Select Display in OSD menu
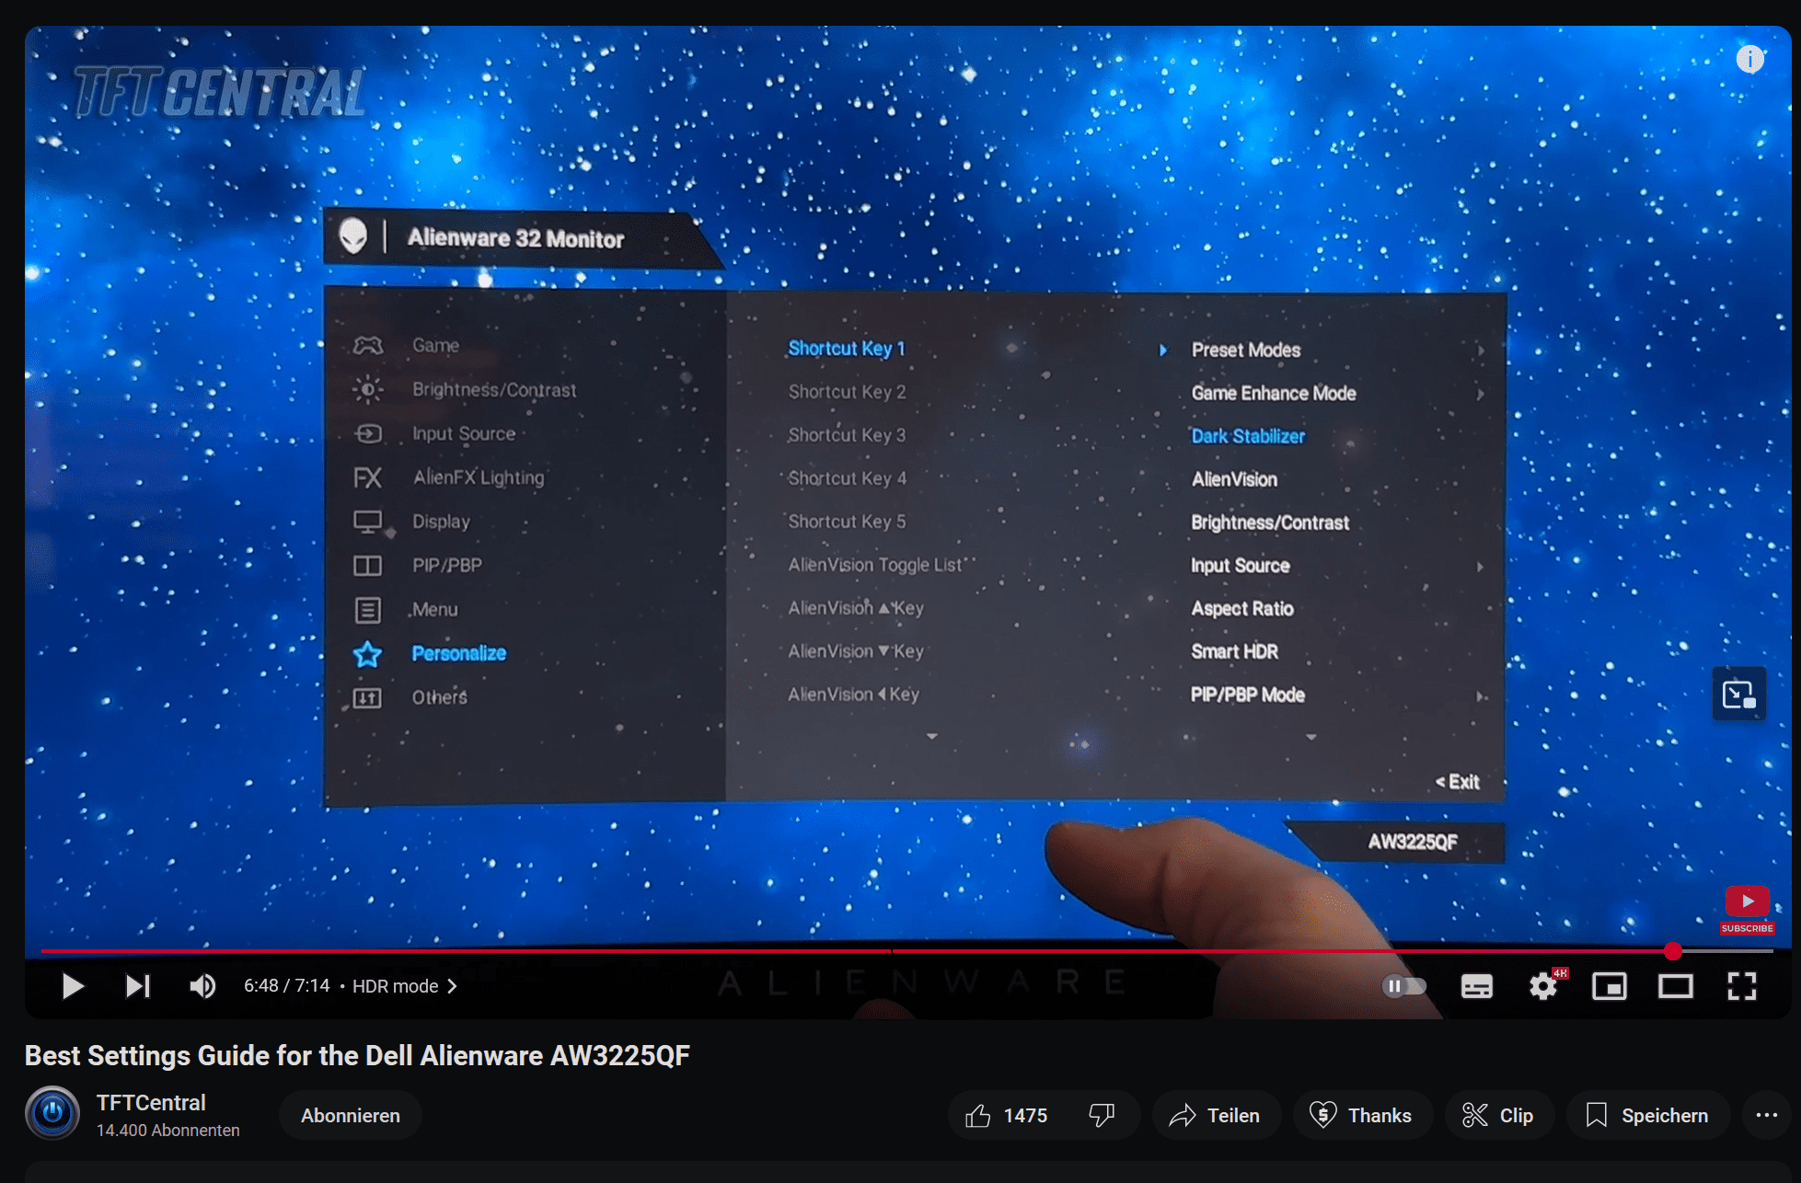The width and height of the screenshot is (1801, 1183). [441, 522]
